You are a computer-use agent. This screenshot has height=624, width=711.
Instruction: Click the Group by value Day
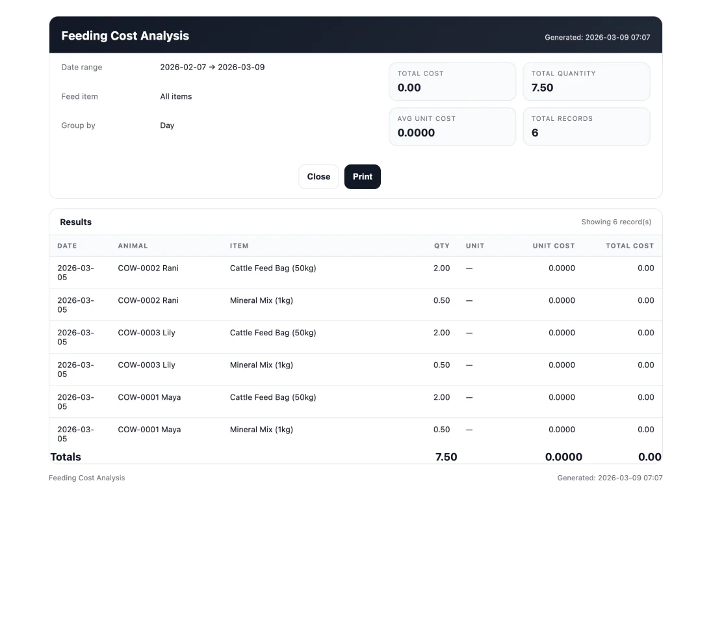coord(167,125)
